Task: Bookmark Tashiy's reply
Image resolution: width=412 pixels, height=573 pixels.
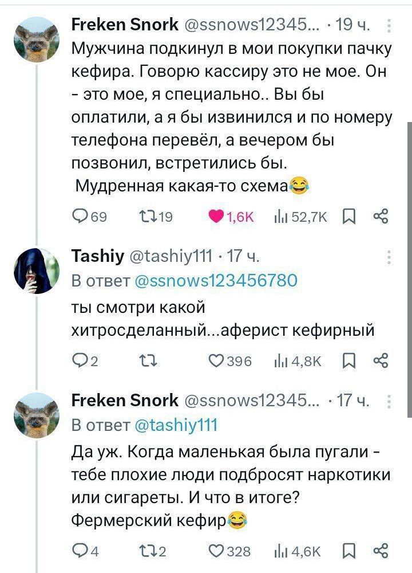Action: click(x=348, y=362)
